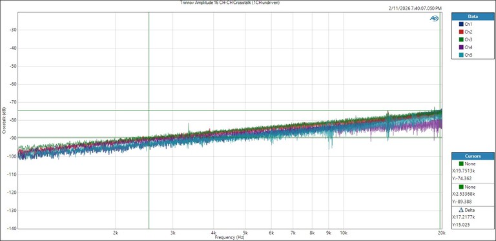
Task: Click the AP logo icon in graph corner
Action: (434, 19)
